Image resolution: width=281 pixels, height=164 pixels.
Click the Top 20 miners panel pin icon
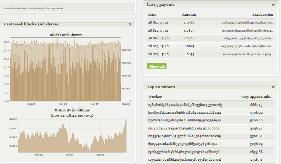click(273, 87)
